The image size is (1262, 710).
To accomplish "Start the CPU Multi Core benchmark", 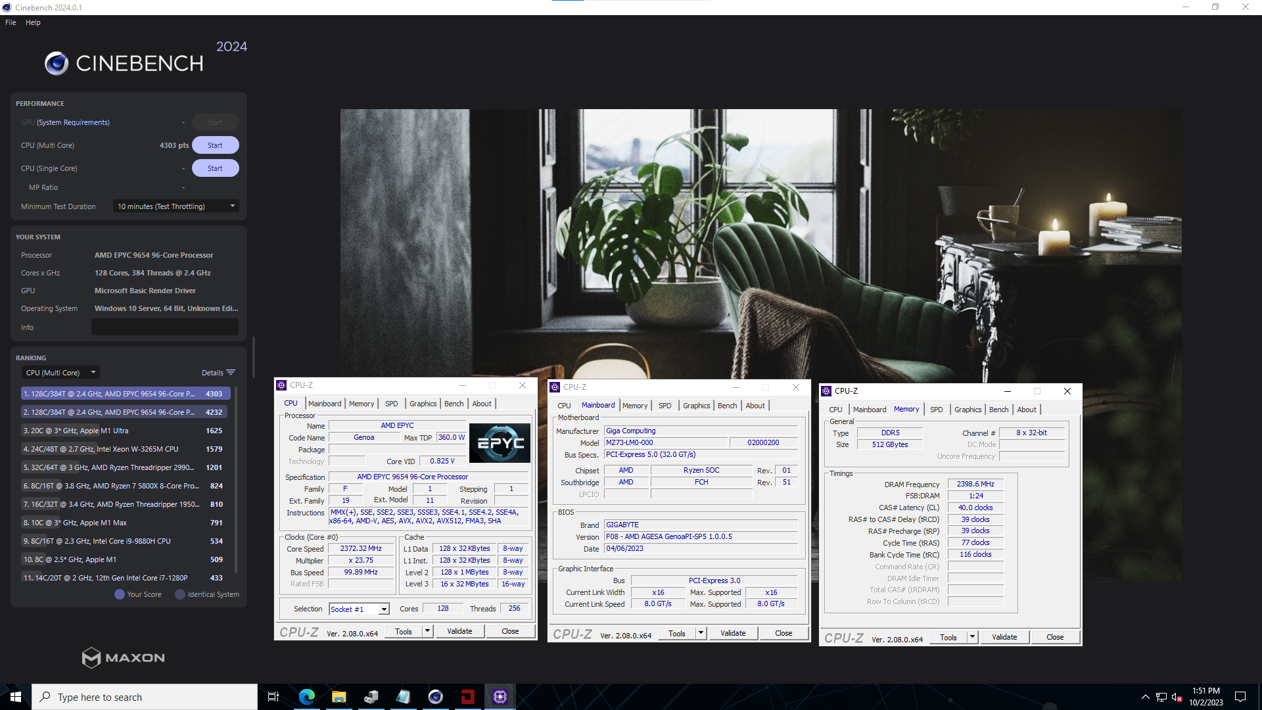I will [215, 145].
